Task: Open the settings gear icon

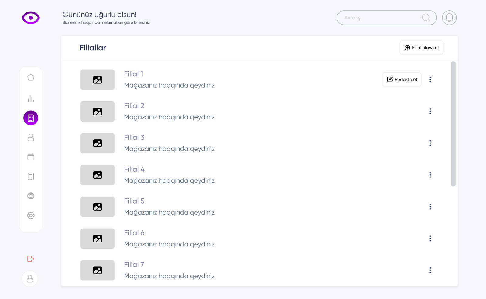Action: point(31,215)
